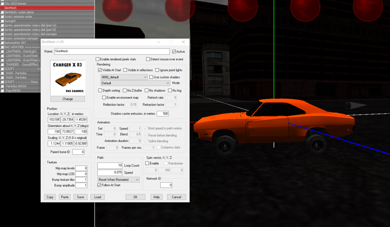Tick the checkbox beside SkinMesh: water plane
Image resolution: width=390 pixels, height=227 pixels.
[2, 12]
